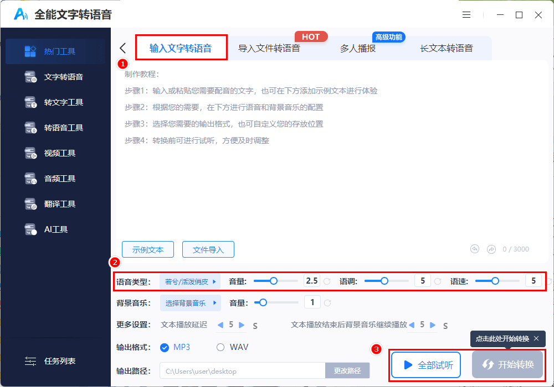Open 文字转语音 sidebar item
Image resolution: width=554 pixels, height=387 pixels.
click(55, 77)
